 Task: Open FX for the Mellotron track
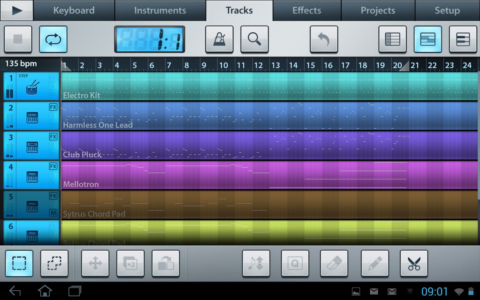[x=53, y=166]
